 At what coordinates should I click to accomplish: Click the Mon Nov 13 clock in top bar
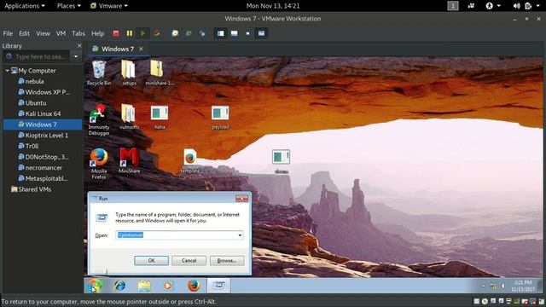(273, 6)
